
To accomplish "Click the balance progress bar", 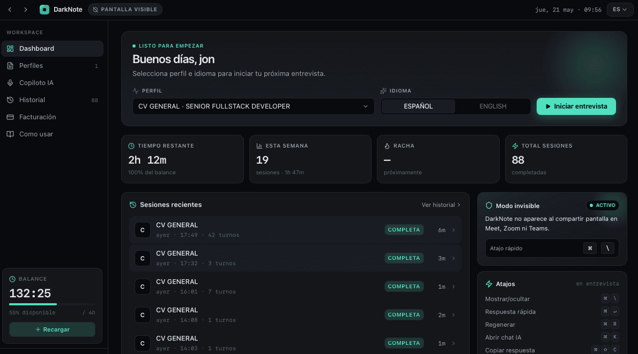I will pyautogui.click(x=52, y=304).
